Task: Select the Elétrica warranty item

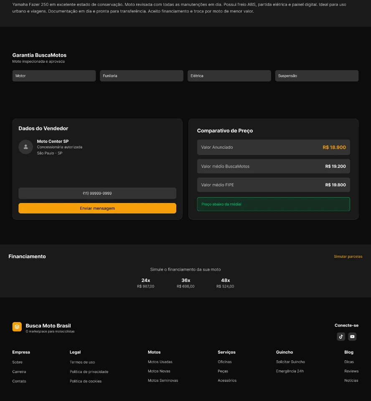Action: (x=229, y=76)
